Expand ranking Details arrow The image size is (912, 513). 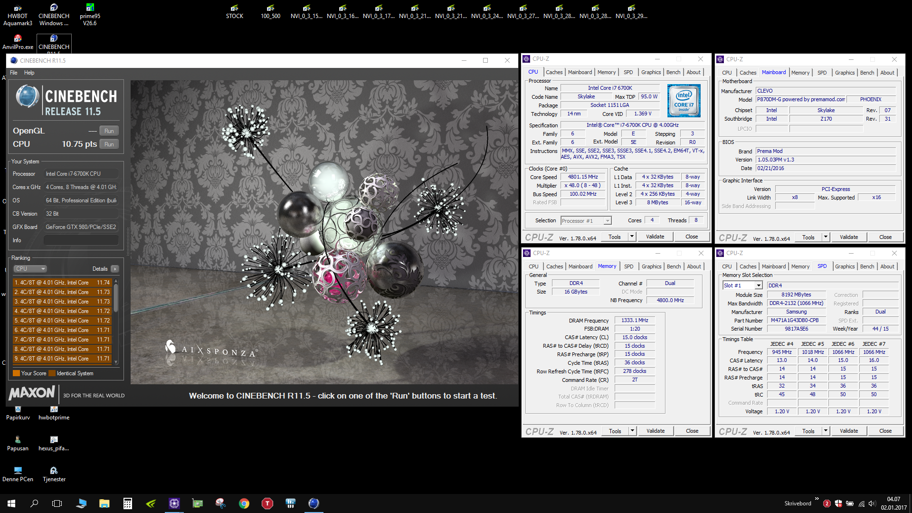pyautogui.click(x=114, y=269)
